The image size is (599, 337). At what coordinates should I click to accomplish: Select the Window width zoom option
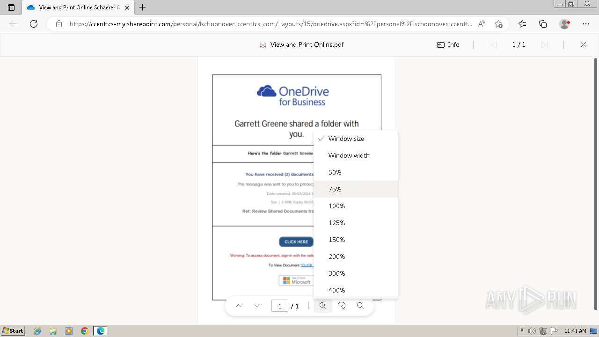point(356,155)
